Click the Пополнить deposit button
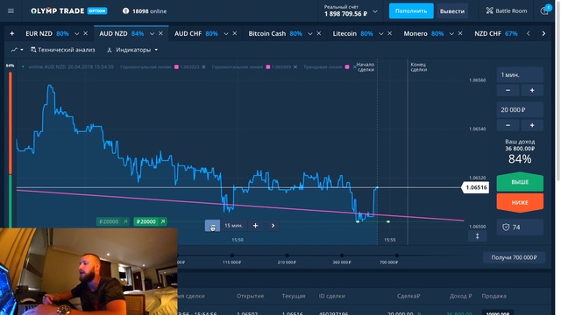The height and width of the screenshot is (315, 561). tap(411, 11)
